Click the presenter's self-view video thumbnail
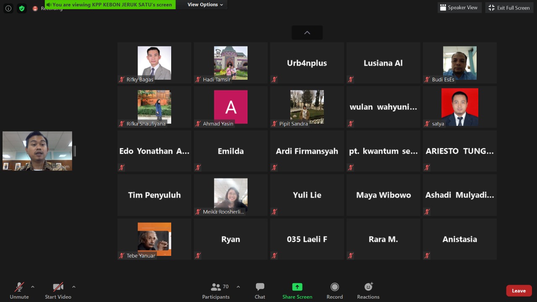537x302 pixels. (37, 151)
